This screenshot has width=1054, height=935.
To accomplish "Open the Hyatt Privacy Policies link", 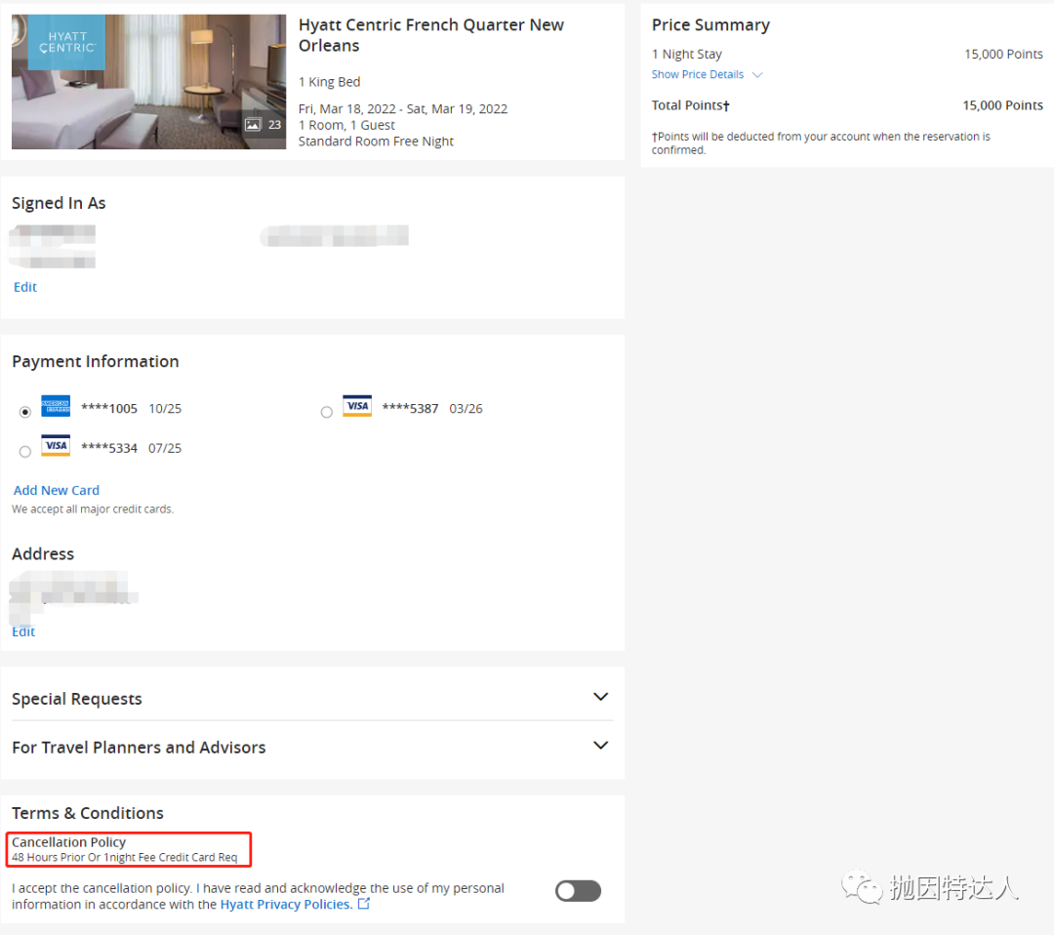I will [x=285, y=904].
